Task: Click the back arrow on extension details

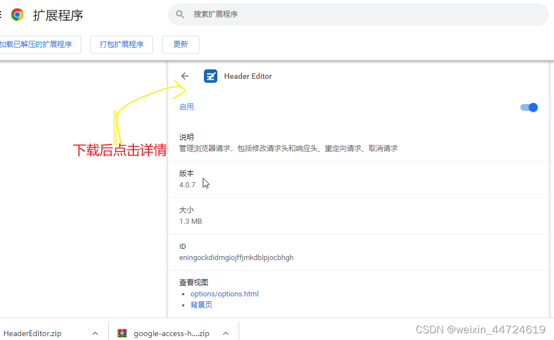Action: (185, 76)
